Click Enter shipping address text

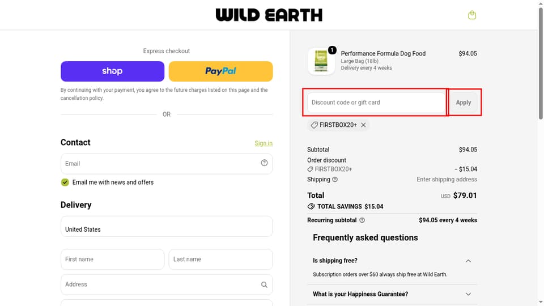tap(447, 180)
